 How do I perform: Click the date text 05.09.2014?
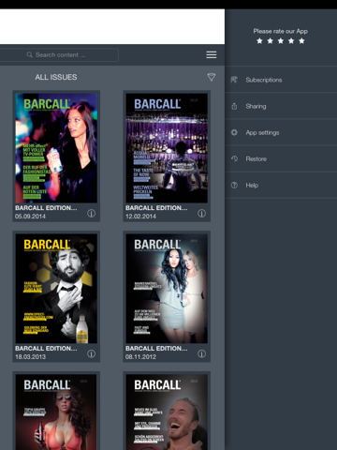pyautogui.click(x=30, y=217)
